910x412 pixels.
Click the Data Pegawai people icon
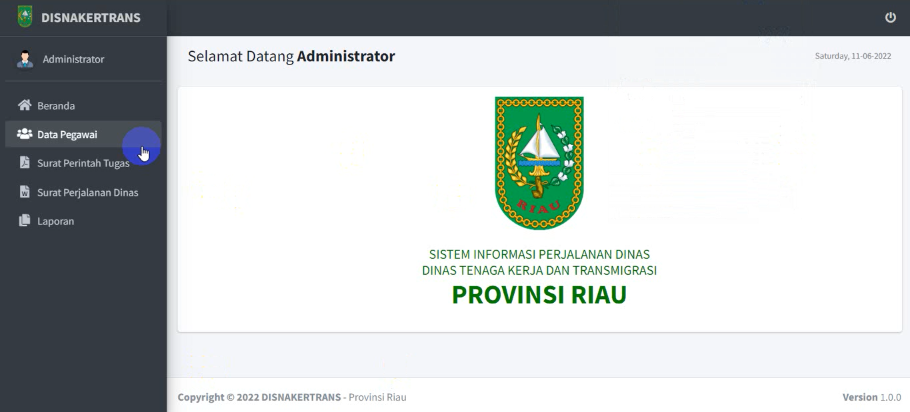[25, 134]
